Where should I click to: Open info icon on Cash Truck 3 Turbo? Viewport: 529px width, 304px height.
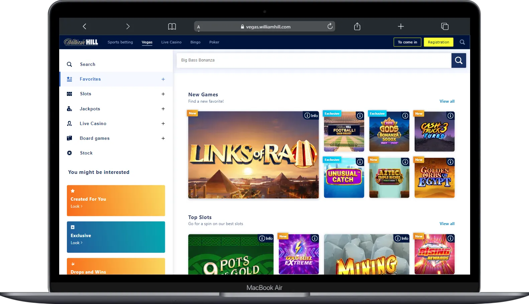(x=450, y=116)
